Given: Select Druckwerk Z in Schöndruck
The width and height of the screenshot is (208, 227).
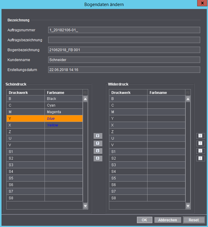Looking at the screenshot, I should pos(26,132).
